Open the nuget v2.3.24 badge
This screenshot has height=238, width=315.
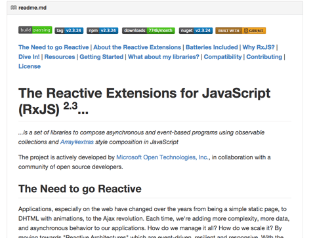[x=196, y=31]
